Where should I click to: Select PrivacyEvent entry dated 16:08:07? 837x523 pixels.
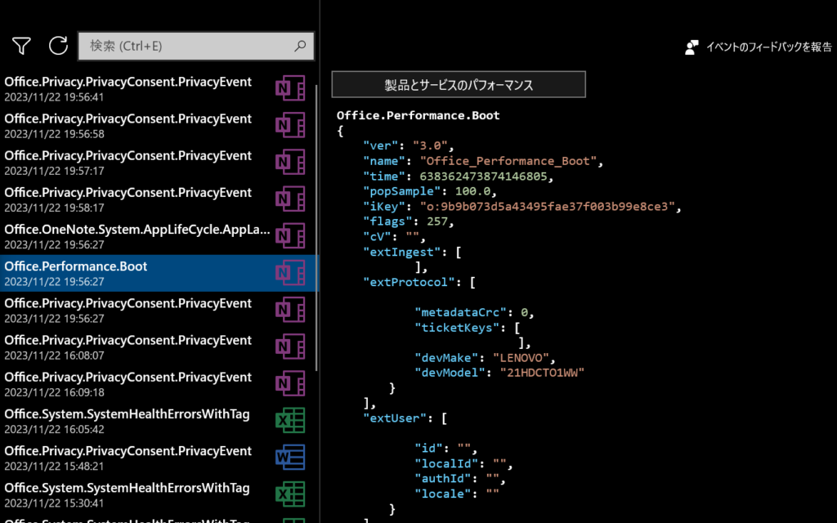(159, 346)
